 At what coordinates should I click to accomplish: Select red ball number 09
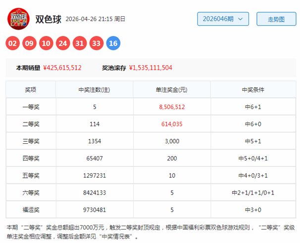point(29,43)
